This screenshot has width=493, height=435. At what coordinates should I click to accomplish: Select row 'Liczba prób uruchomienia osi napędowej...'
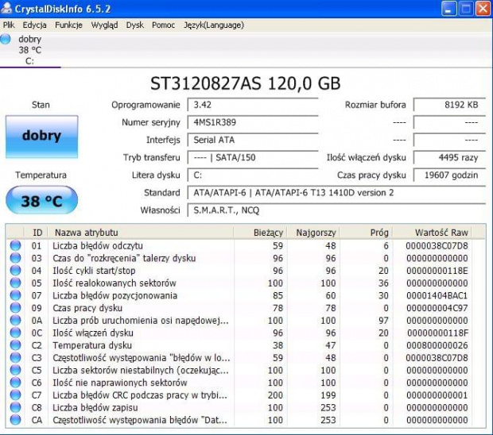click(246, 321)
